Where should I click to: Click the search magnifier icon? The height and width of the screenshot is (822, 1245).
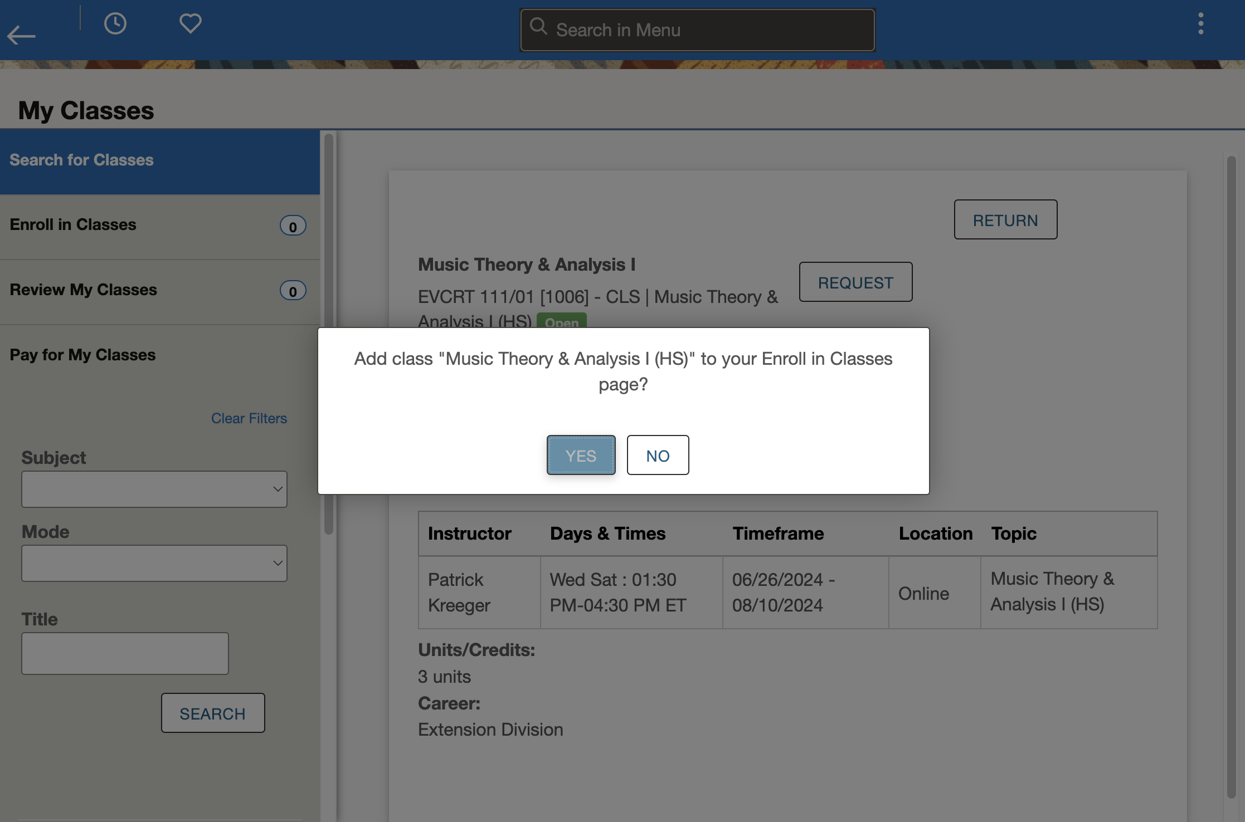[538, 26]
